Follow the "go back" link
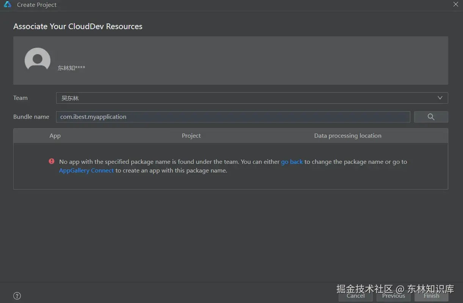 (292, 162)
